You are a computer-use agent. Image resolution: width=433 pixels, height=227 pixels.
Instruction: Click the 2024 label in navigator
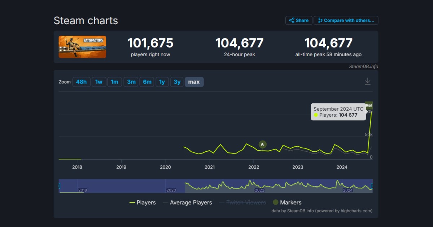pos(348,190)
